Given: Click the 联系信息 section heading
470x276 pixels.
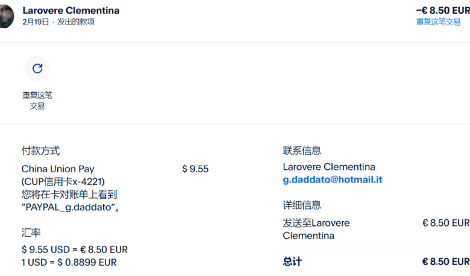Looking at the screenshot, I should coord(302,151).
